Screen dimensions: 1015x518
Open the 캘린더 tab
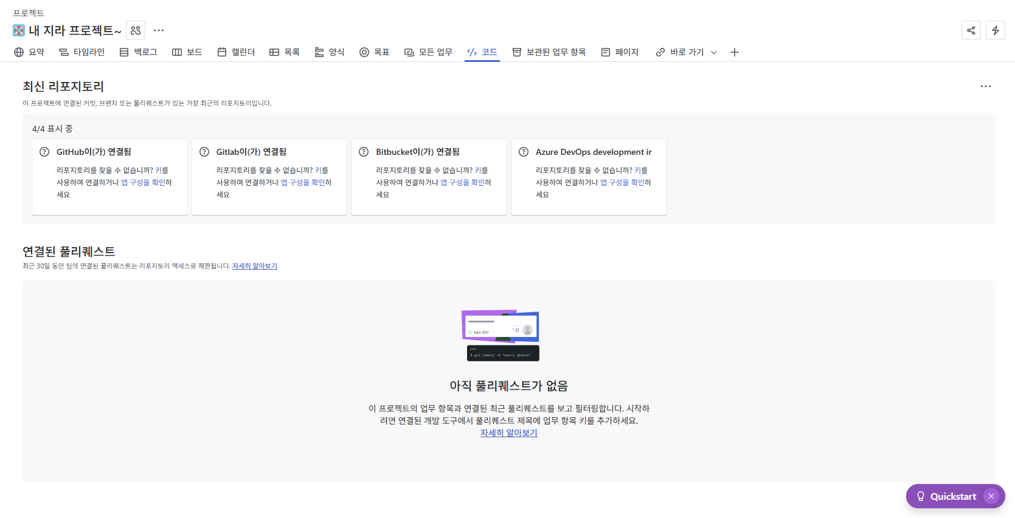[236, 52]
